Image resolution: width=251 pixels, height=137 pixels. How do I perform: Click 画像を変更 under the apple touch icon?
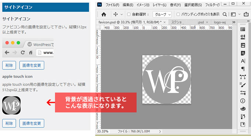(x=32, y=123)
